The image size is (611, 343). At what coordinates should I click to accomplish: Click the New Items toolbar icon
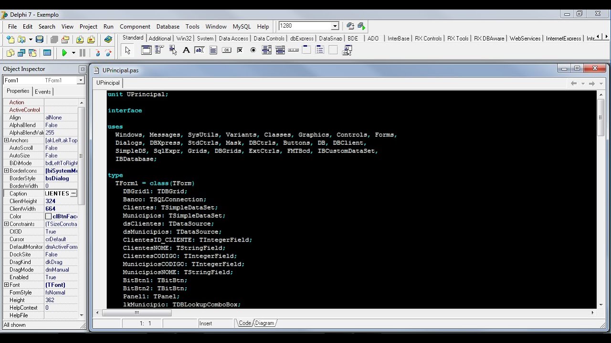pyautogui.click(x=10, y=40)
